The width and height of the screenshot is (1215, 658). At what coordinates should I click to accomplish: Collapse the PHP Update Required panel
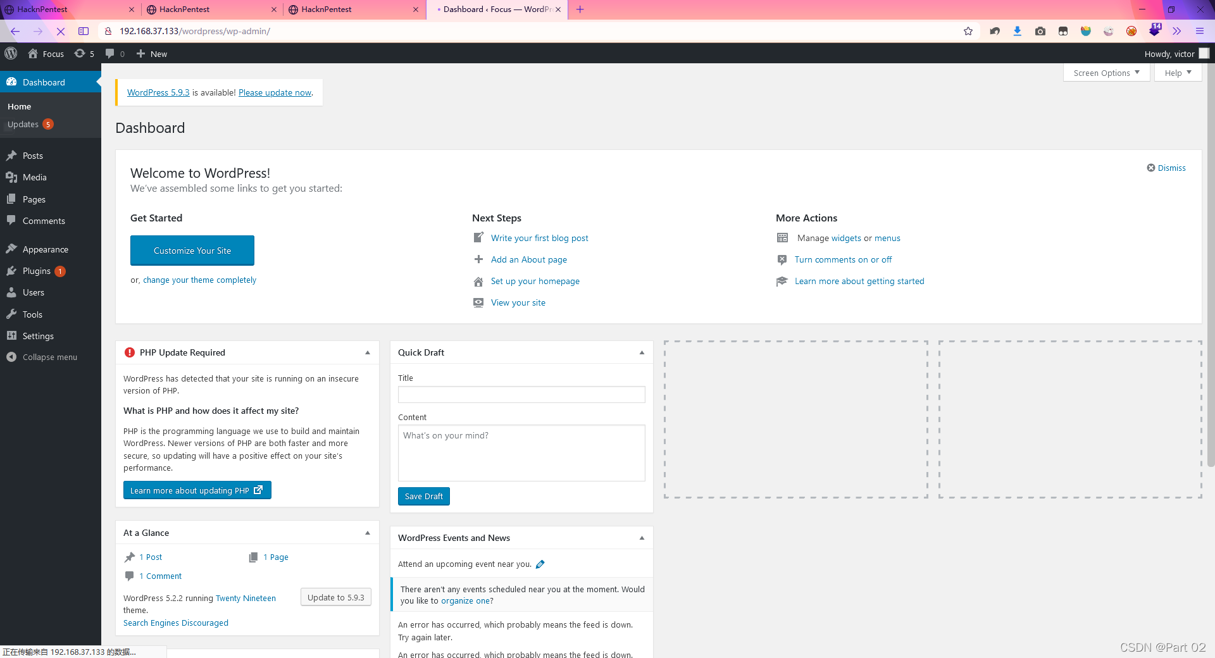(368, 353)
